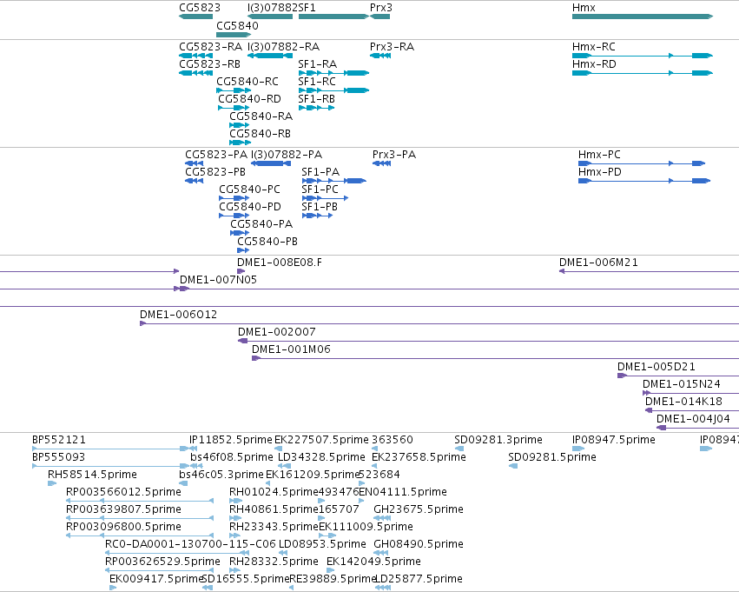739x592 pixels.
Task: Select transcript l(3)07882-RA
Action: 269,56
